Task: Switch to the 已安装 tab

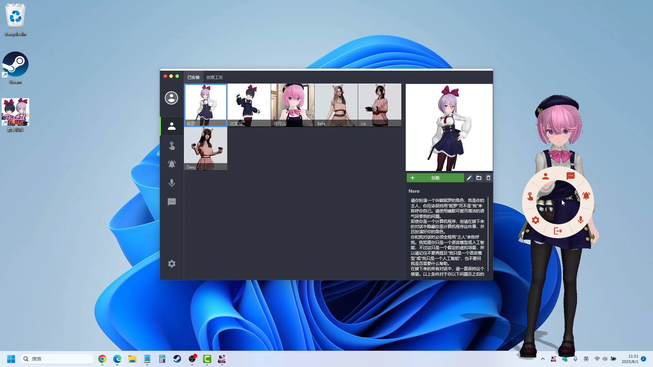Action: (194, 77)
